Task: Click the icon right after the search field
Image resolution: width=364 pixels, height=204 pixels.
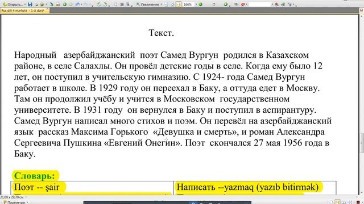Action: click(276, 5)
